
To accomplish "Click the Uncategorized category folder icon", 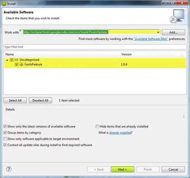I will pos(16,59).
